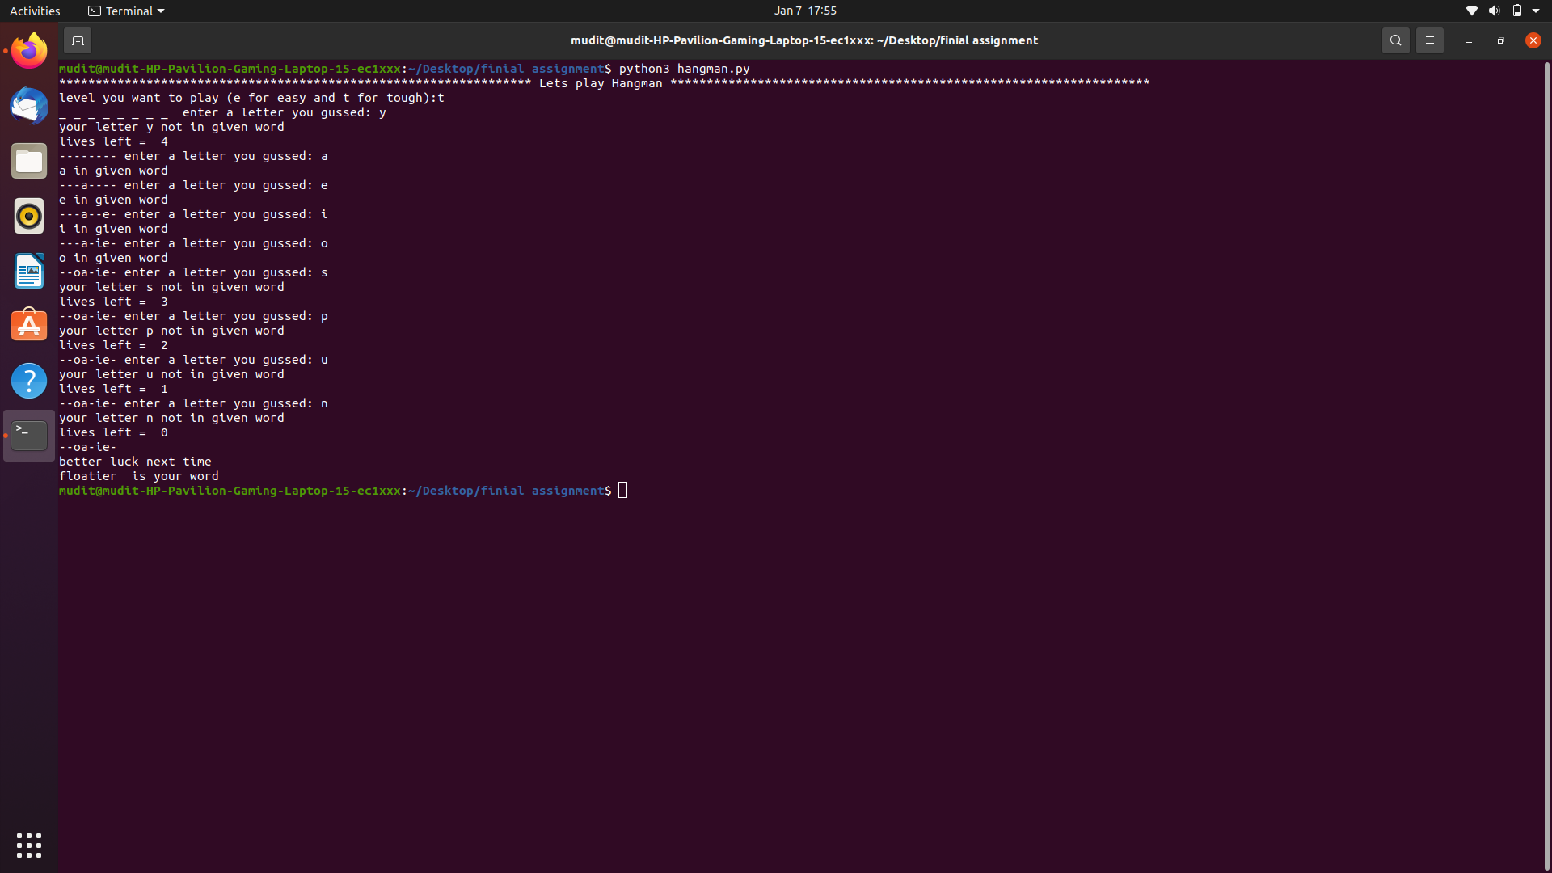This screenshot has width=1552, height=873.
Task: Click the Terminal icon in the dock
Action: pyautogui.click(x=29, y=436)
